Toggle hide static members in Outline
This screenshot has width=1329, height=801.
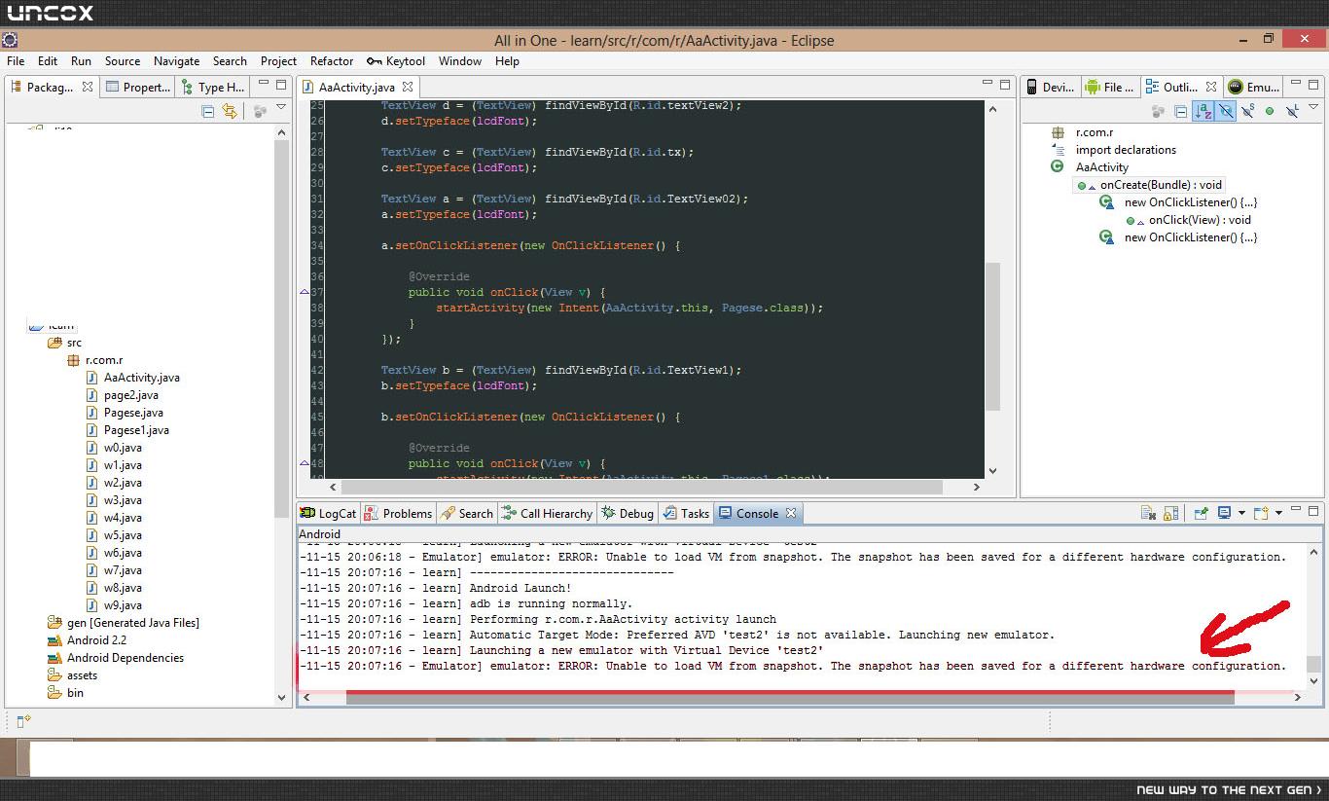point(1248,111)
